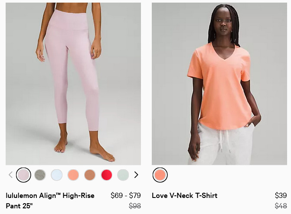Select the peach orange swatch for Align pant

click(73, 175)
